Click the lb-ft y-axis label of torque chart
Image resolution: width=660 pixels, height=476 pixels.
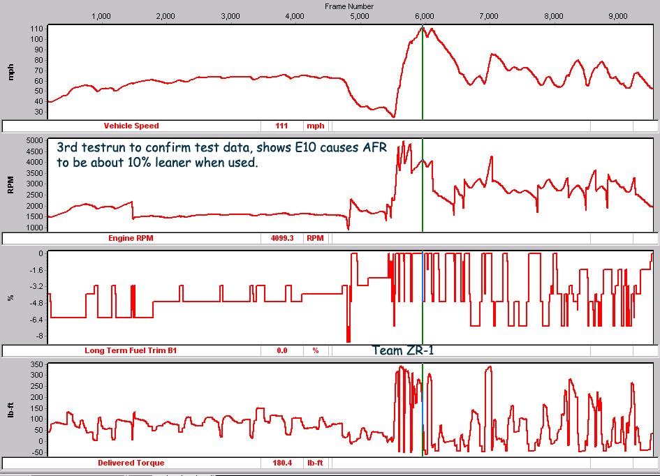tap(10, 408)
